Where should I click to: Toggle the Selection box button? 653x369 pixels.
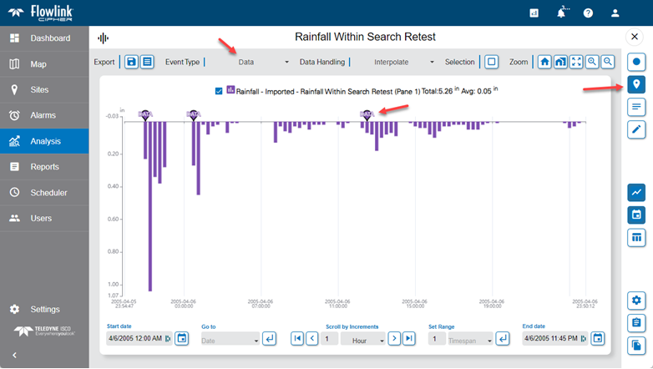492,62
